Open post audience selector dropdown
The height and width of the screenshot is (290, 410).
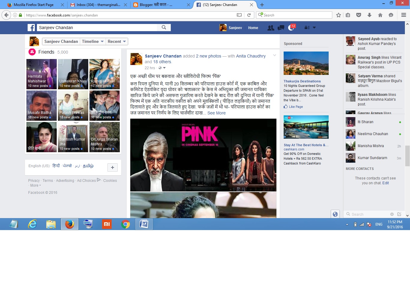[162, 68]
